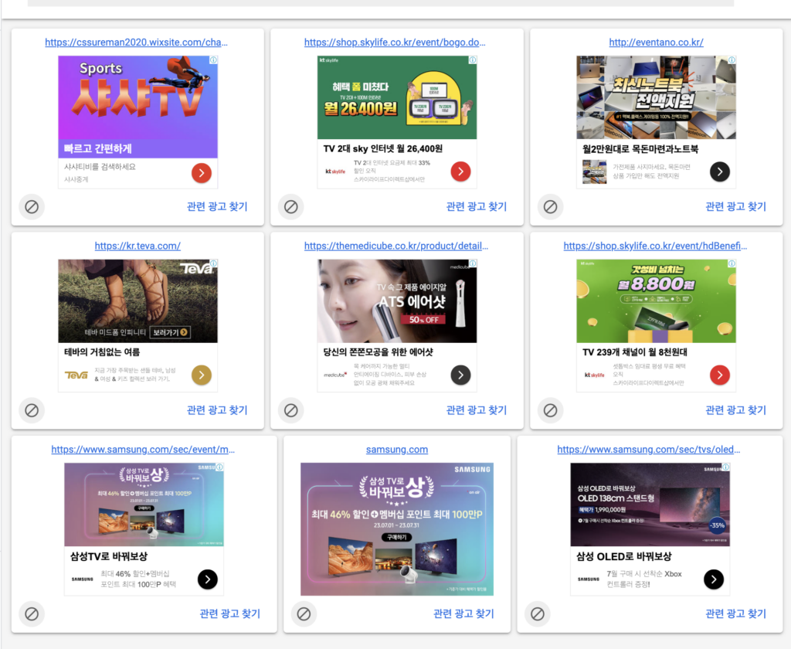Block the 삼성 OLED로 바꿔보상 ad
Image resolution: width=791 pixels, height=649 pixels.
tap(538, 613)
